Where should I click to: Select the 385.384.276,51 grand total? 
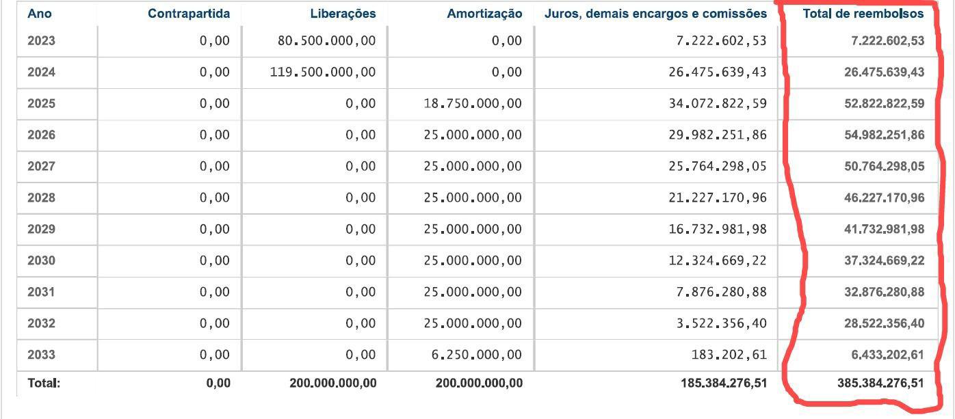pos(880,383)
